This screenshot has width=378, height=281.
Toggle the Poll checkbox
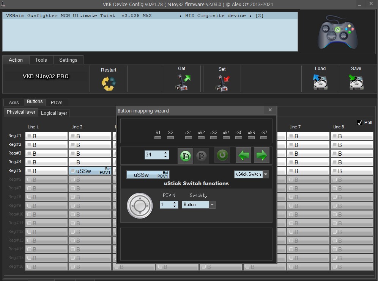pos(360,123)
